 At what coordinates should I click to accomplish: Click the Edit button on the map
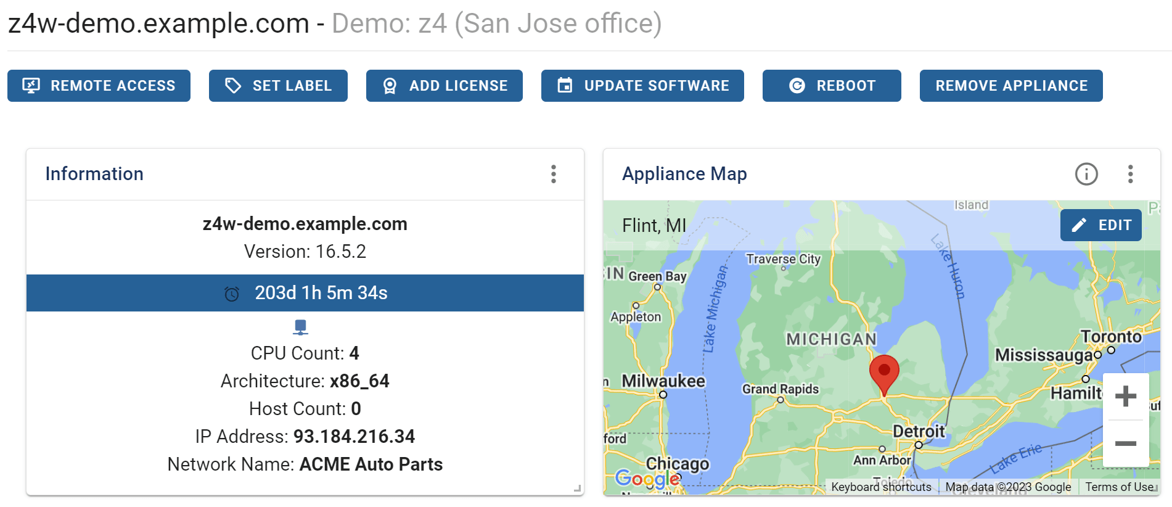point(1100,225)
